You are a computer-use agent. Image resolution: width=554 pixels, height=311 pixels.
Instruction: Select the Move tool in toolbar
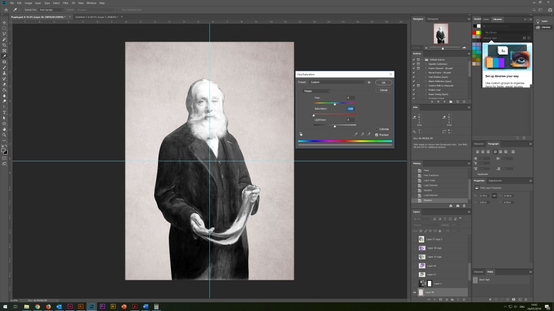4,22
